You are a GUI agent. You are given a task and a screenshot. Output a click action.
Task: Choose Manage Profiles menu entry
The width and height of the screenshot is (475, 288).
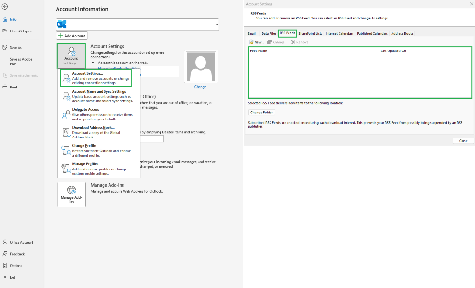point(98,169)
